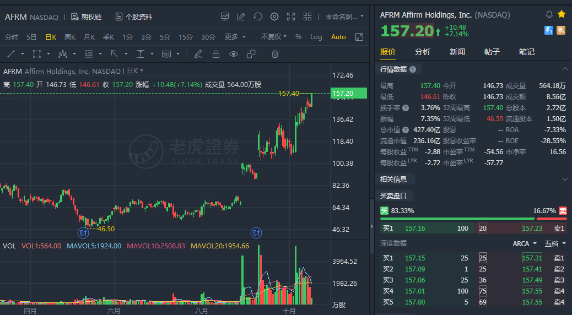Open the multi-chart grid layout icon
Viewport: 572px width, 315px height.
[307, 17]
